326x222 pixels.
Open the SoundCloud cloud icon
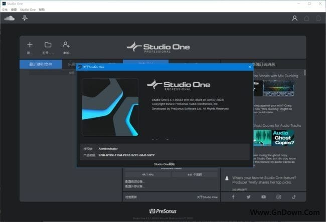tap(10, 19)
